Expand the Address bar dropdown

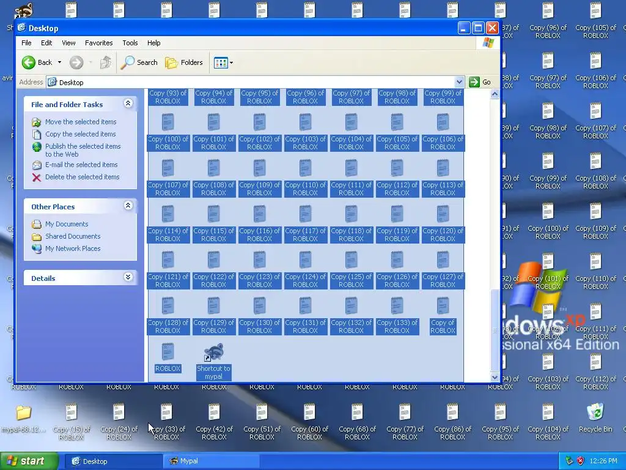[459, 82]
